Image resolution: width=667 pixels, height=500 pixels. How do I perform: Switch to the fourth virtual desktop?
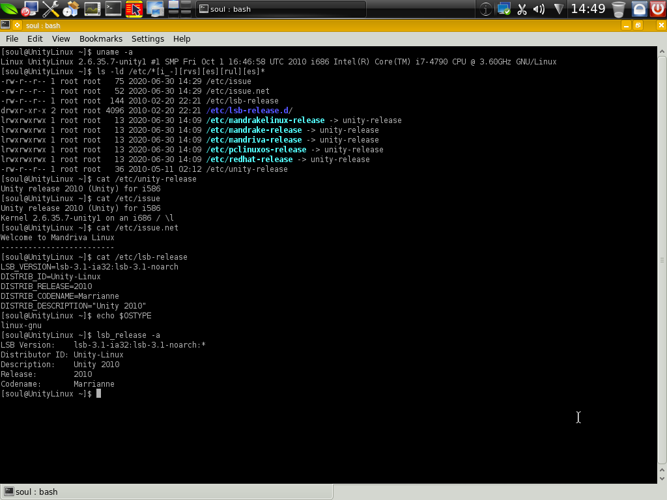tap(186, 13)
